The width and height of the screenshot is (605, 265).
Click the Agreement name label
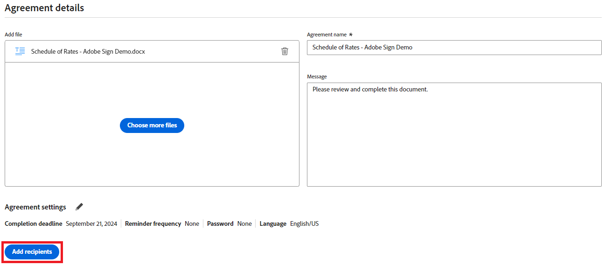pyautogui.click(x=327, y=35)
